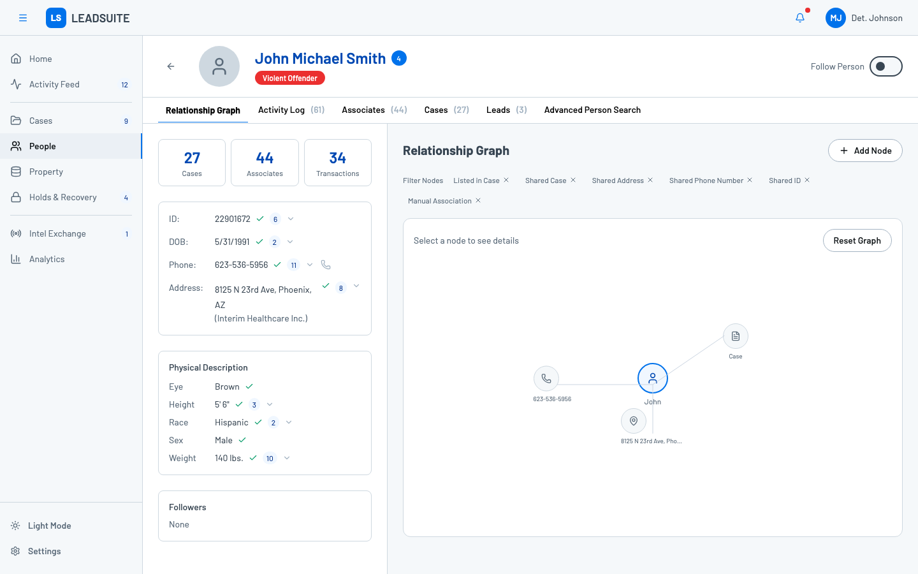The image size is (918, 574).
Task: Open the 44 Associates stat card
Action: 265,163
